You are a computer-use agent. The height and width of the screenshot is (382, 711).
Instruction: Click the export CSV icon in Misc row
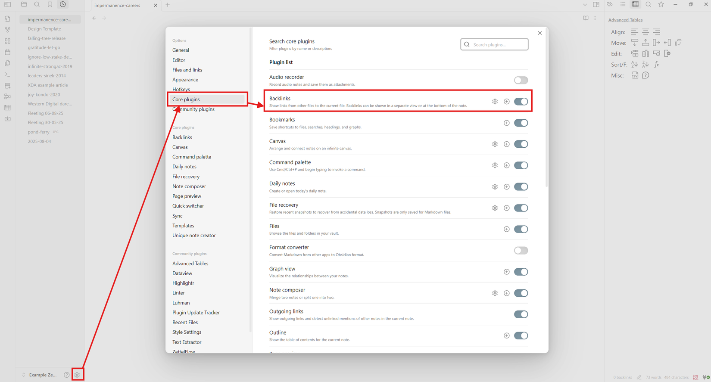click(x=635, y=75)
